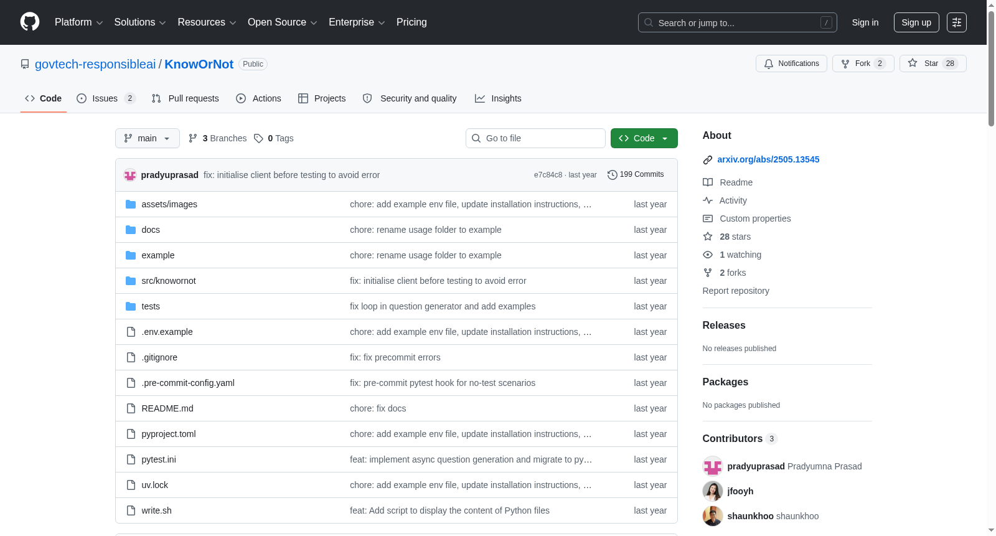Click the assets/images folder icon
The width and height of the screenshot is (996, 536).
pos(131,204)
